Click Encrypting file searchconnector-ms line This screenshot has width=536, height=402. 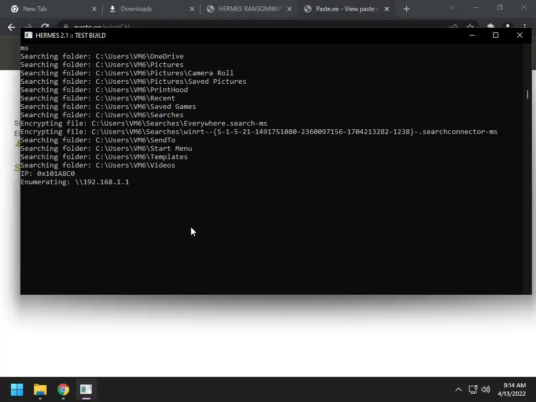(259, 131)
